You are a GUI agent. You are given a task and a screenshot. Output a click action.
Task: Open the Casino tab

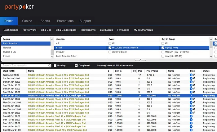pyautogui.click(x=27, y=21)
